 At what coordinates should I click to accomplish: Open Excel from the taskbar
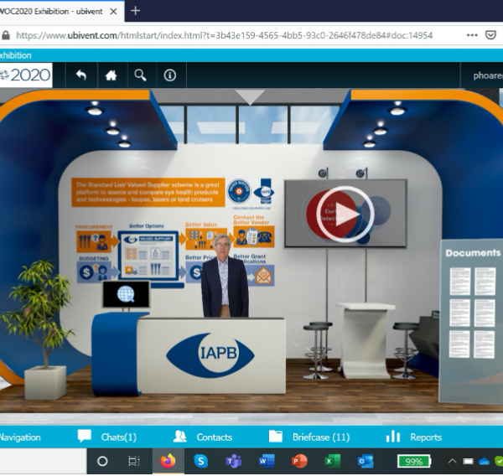point(333,461)
